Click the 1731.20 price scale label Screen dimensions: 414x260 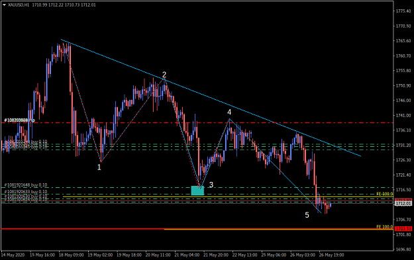[403, 146]
